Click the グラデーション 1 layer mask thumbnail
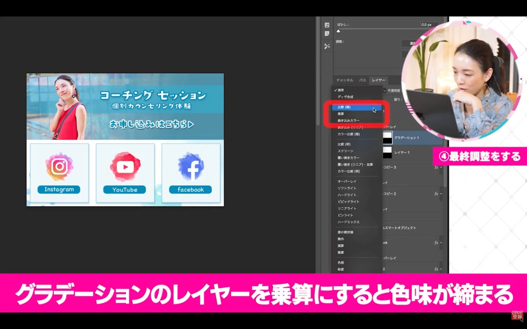 tap(387, 138)
